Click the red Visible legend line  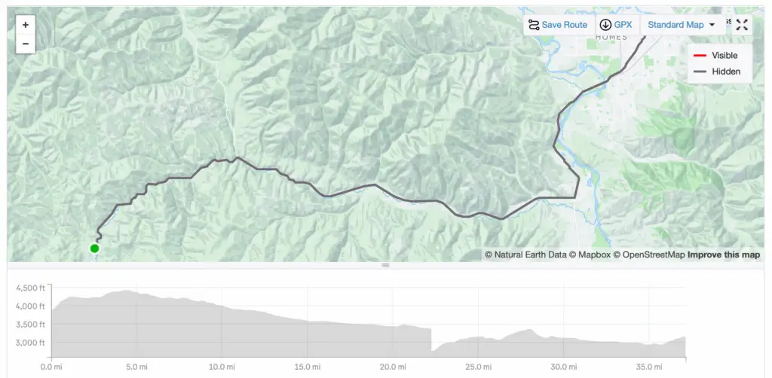pos(700,56)
